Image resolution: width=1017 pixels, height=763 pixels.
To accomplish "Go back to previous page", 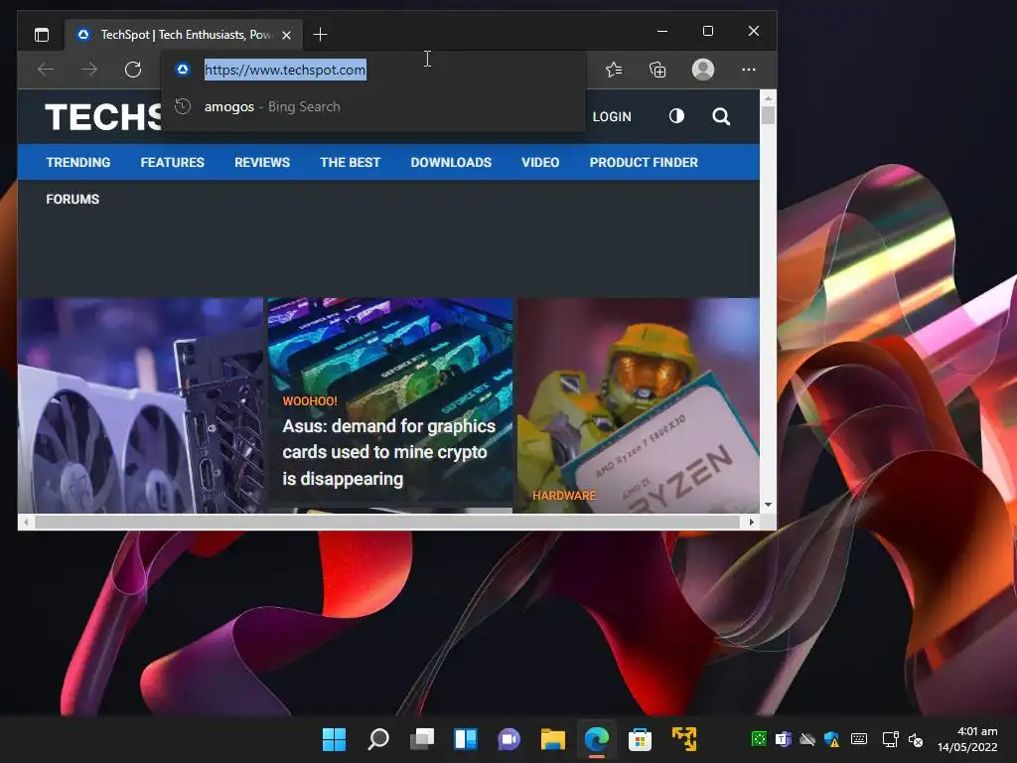I will (x=46, y=70).
